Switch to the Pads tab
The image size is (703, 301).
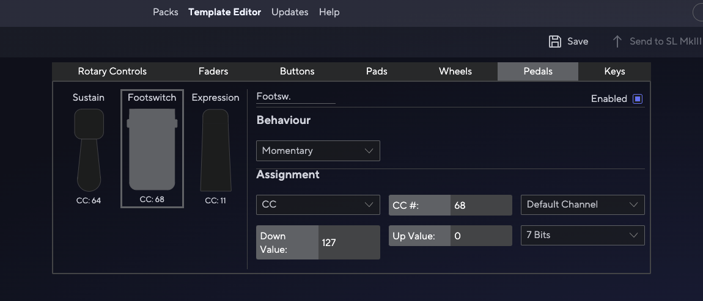pos(377,71)
